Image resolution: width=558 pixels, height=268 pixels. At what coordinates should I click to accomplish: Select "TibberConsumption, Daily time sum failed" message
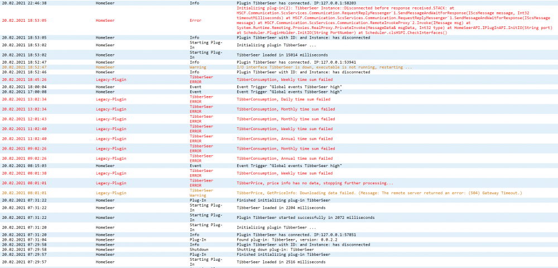[x=283, y=99]
